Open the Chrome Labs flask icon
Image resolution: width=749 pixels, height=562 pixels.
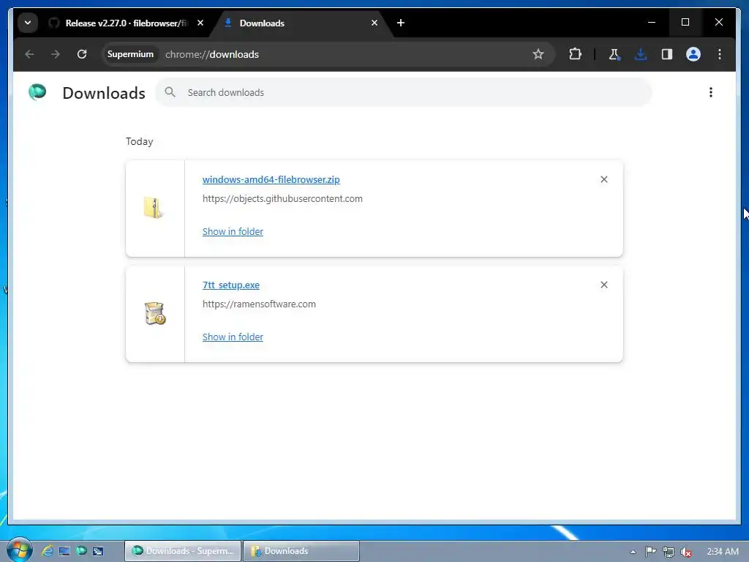pyautogui.click(x=614, y=54)
